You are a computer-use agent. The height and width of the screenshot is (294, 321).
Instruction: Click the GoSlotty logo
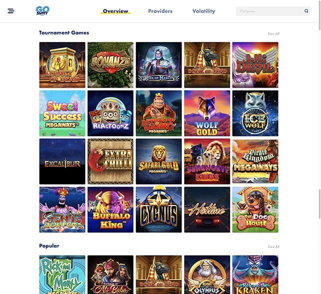[42, 10]
